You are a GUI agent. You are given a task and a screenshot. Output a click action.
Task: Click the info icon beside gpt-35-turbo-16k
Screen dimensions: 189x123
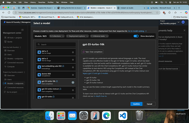click(x=57, y=81)
